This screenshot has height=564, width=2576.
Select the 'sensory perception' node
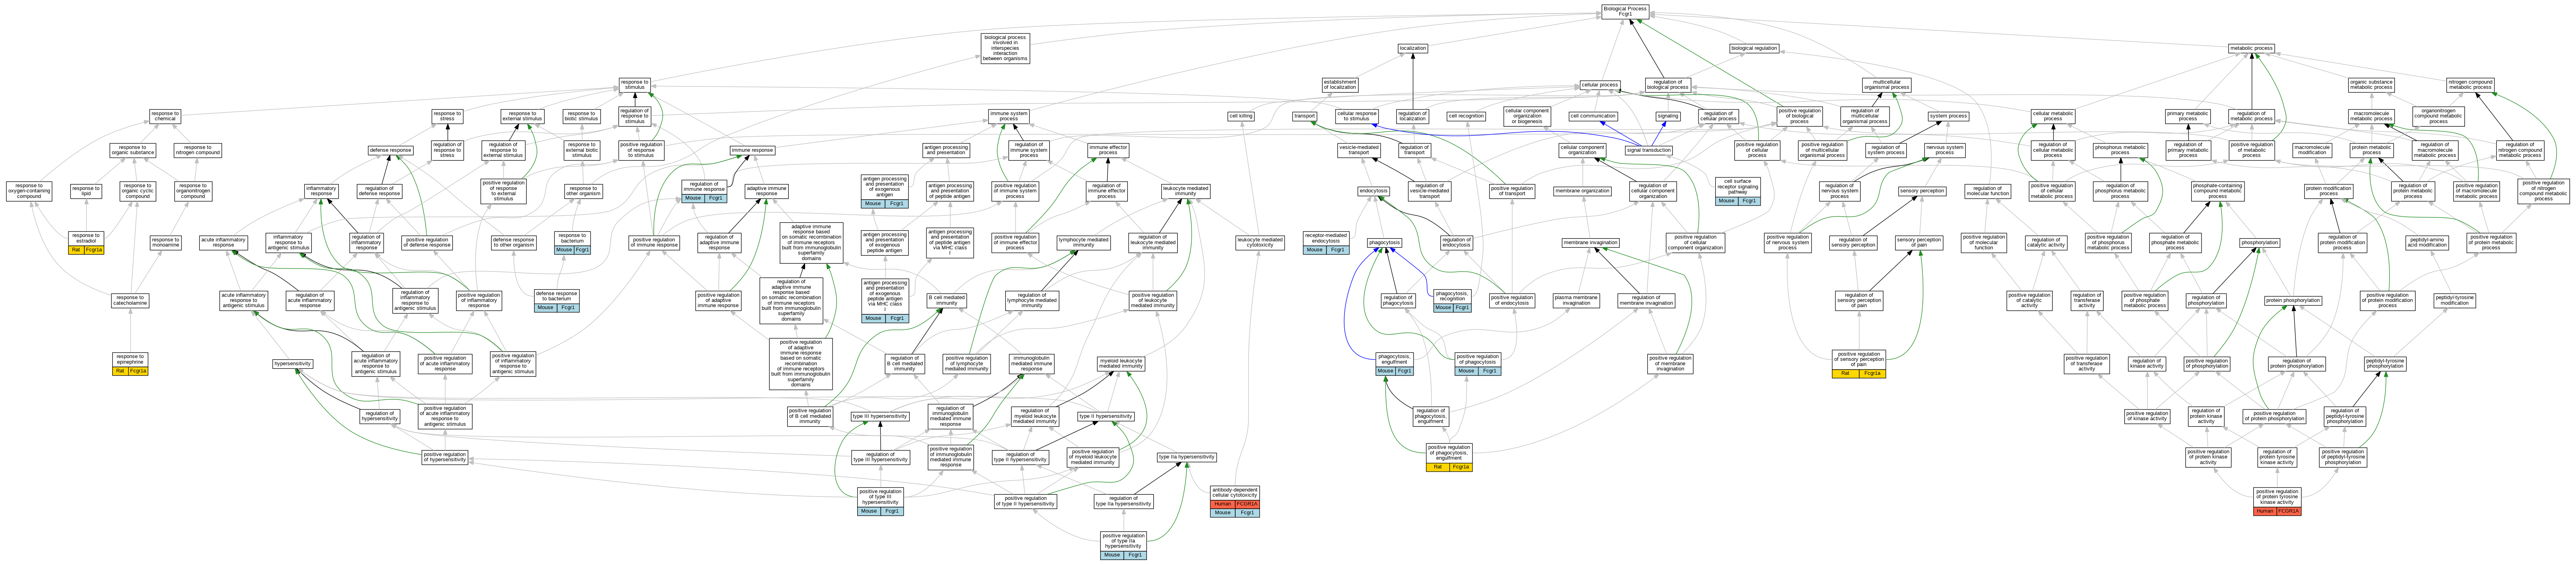point(1922,191)
